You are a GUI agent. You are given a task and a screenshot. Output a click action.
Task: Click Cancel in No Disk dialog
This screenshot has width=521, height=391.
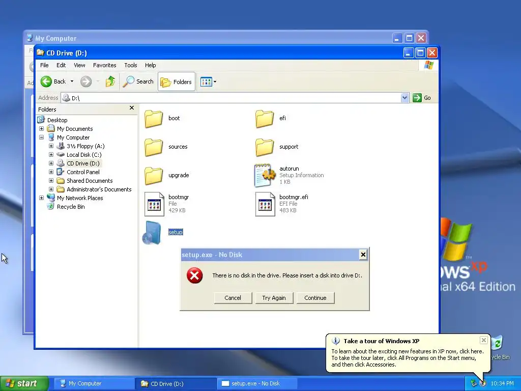[233, 298]
